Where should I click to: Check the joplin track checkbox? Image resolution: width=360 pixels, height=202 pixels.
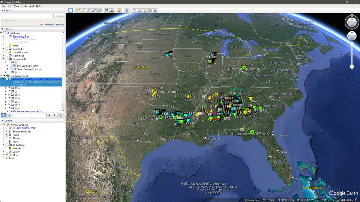point(7,56)
